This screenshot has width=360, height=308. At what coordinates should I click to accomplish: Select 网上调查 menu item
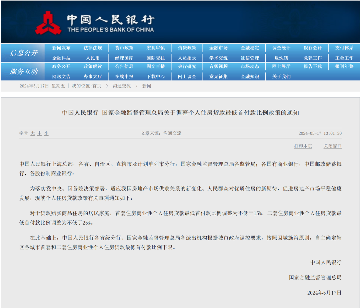(187, 76)
